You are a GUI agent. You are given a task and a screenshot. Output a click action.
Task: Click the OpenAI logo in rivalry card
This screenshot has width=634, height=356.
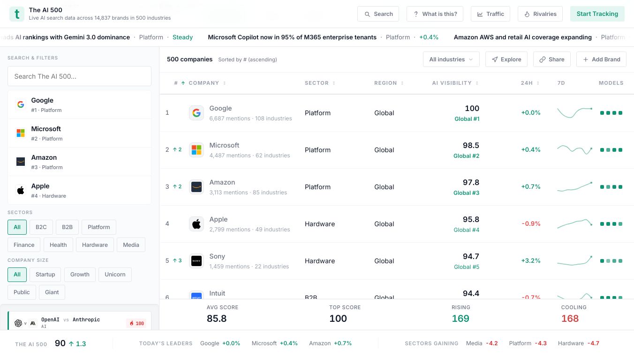(x=18, y=323)
